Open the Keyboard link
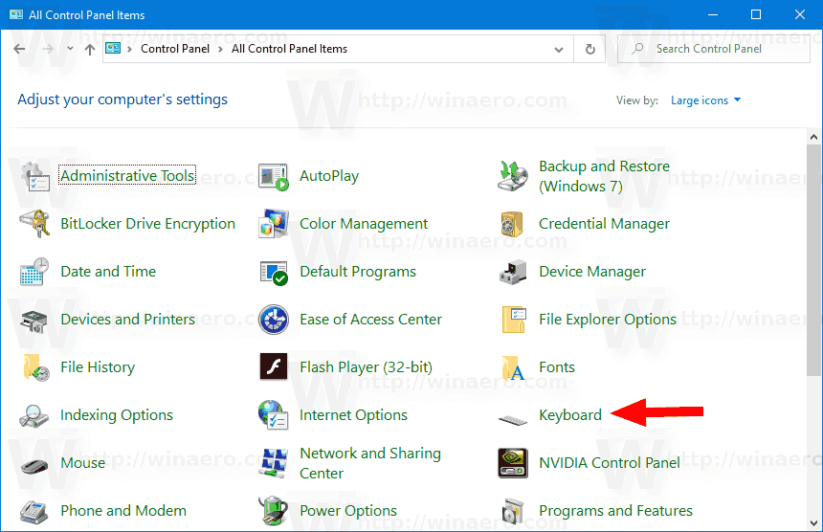The height and width of the screenshot is (532, 823). (x=570, y=415)
